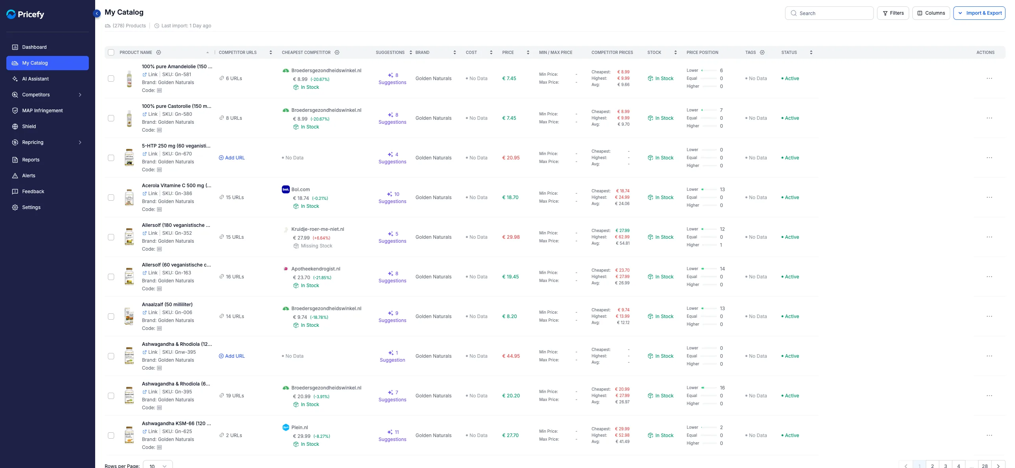Click the Tags column gear icon

pyautogui.click(x=762, y=52)
